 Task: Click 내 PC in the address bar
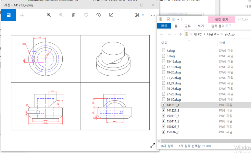pos(198,34)
